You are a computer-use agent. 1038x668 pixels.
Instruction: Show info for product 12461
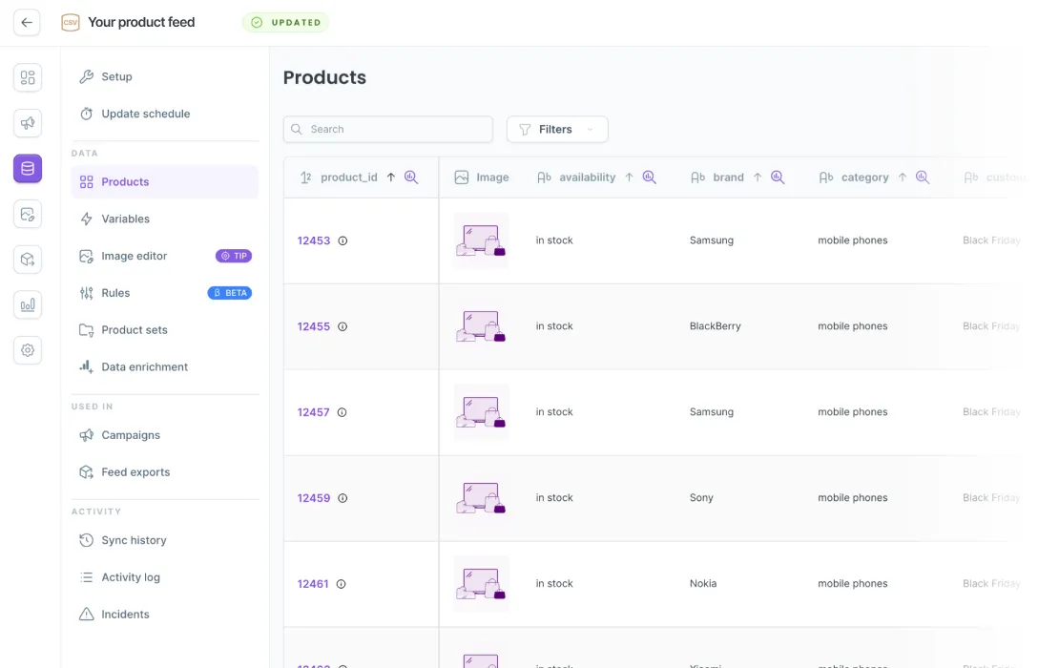(x=341, y=584)
